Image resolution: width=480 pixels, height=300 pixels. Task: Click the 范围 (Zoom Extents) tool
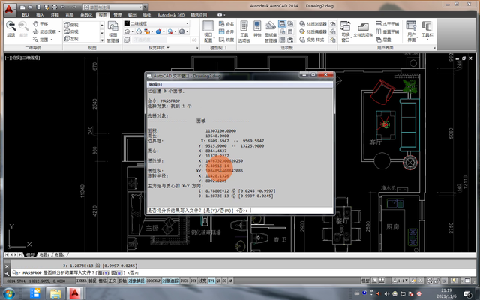tap(40, 40)
